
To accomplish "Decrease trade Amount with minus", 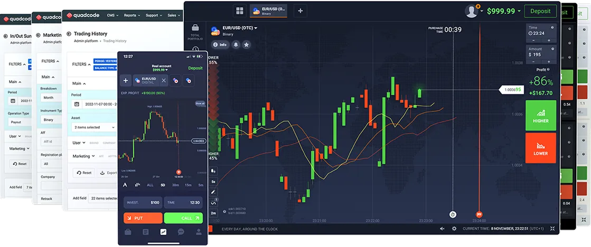I will (533, 61).
